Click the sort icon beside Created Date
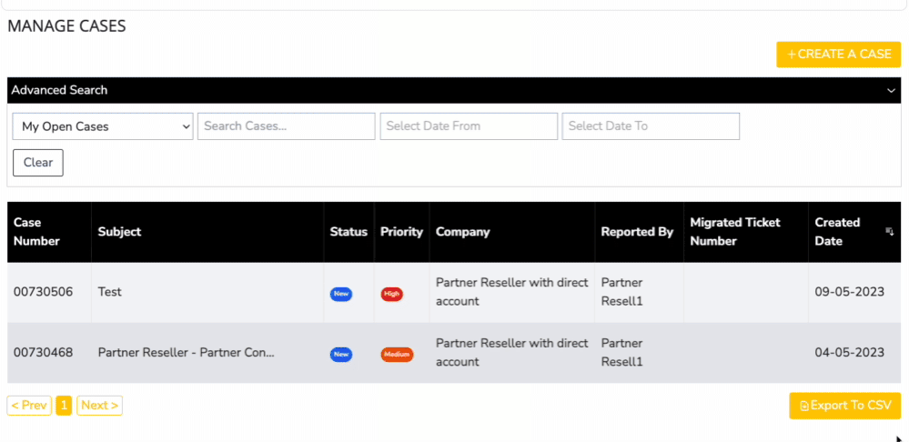 click(889, 232)
